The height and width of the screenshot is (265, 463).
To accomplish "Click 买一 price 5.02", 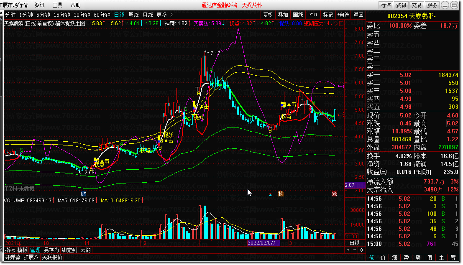I will tap(405, 75).
